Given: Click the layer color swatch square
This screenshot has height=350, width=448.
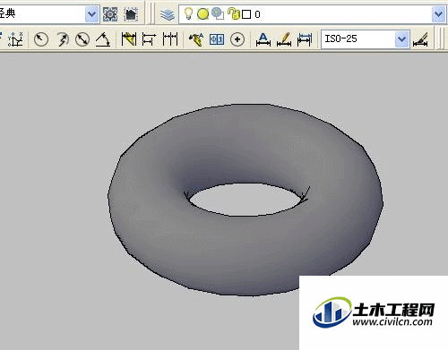Looking at the screenshot, I should click(246, 14).
